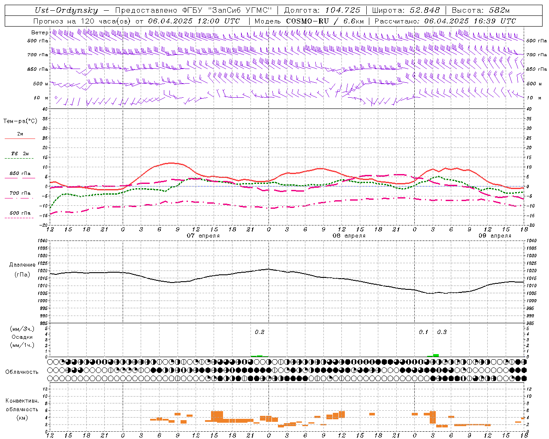The height and width of the screenshot is (439, 549).
Task: Click the precipitation amount 0.2
Action: [x=259, y=332]
